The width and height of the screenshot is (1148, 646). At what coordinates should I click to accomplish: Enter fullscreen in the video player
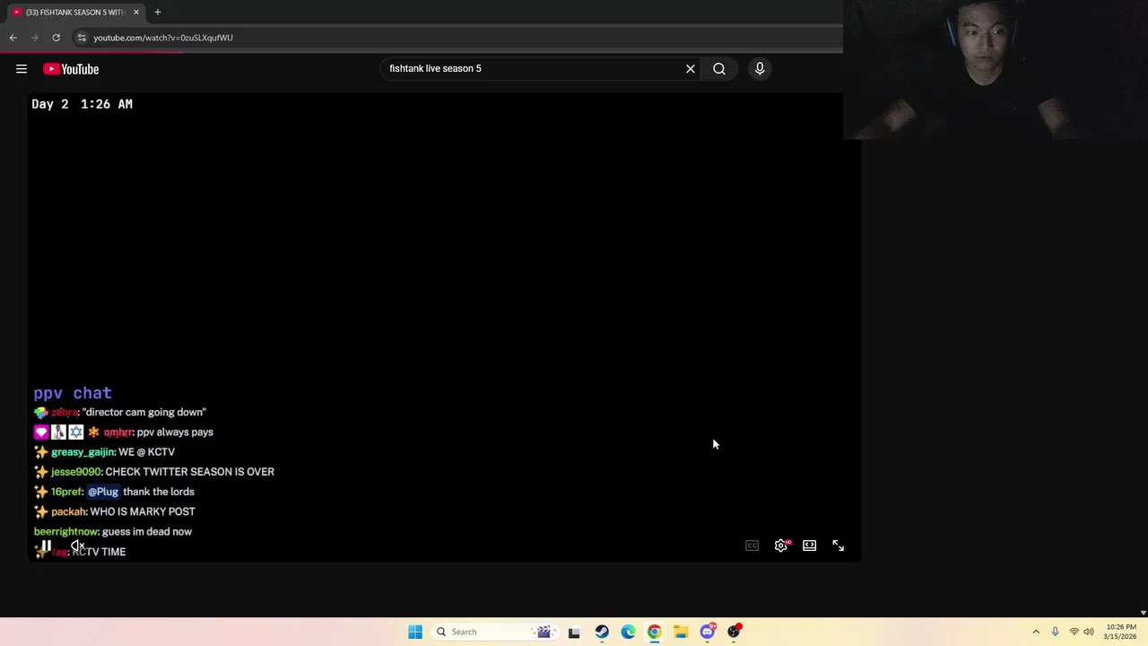click(x=839, y=546)
